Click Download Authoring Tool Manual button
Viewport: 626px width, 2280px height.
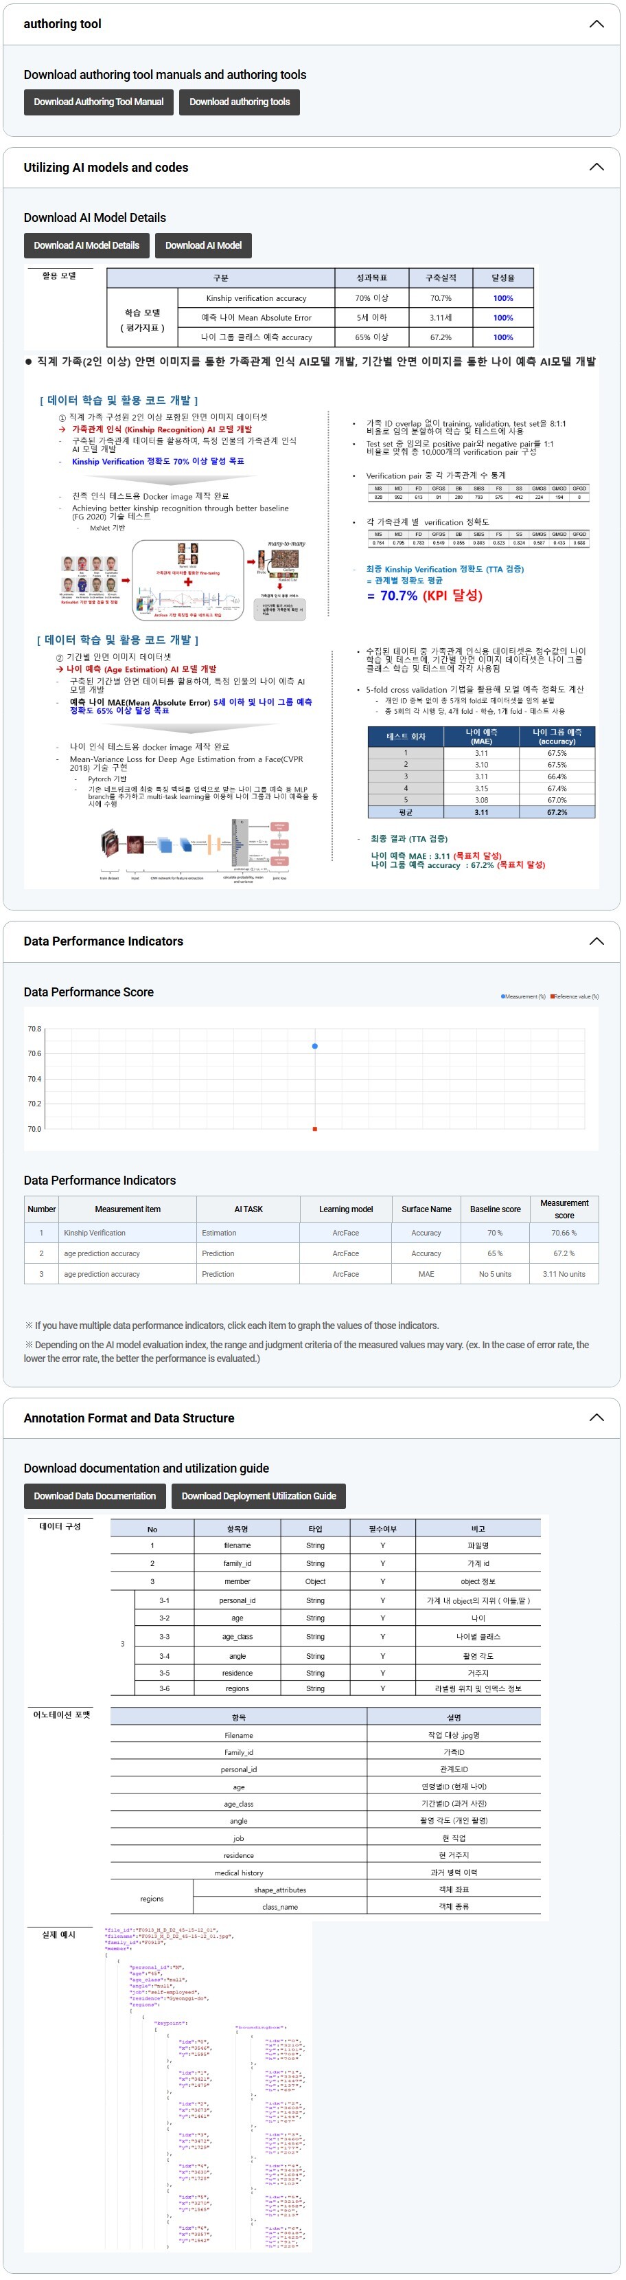click(x=98, y=102)
